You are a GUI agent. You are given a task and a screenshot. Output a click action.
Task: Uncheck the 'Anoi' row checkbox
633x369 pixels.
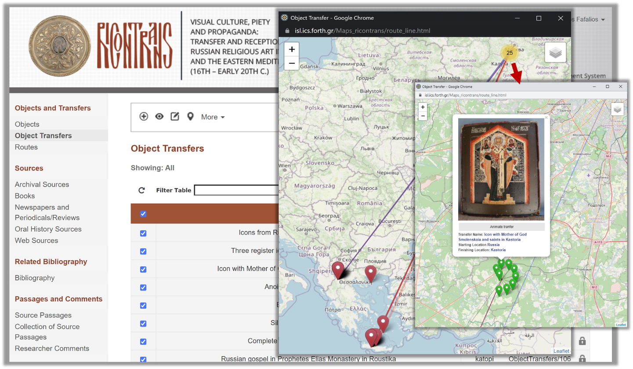click(x=143, y=287)
